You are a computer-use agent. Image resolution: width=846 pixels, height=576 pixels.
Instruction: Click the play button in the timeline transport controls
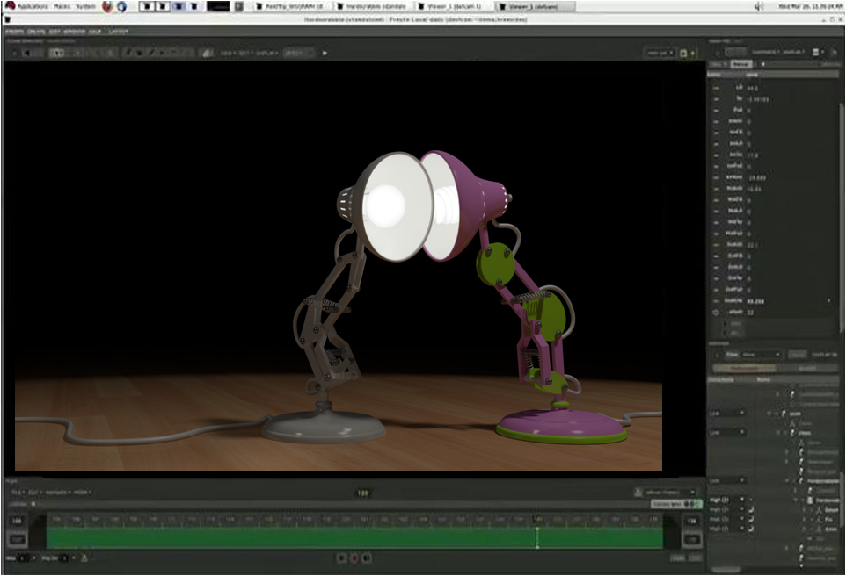(341, 558)
